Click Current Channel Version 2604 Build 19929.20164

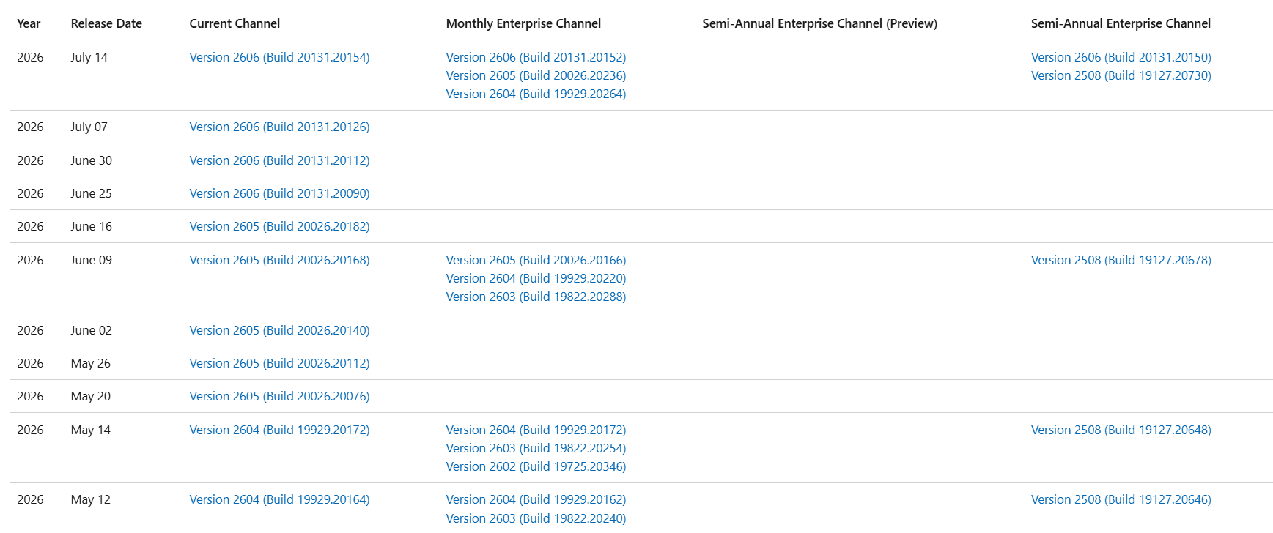[279, 499]
